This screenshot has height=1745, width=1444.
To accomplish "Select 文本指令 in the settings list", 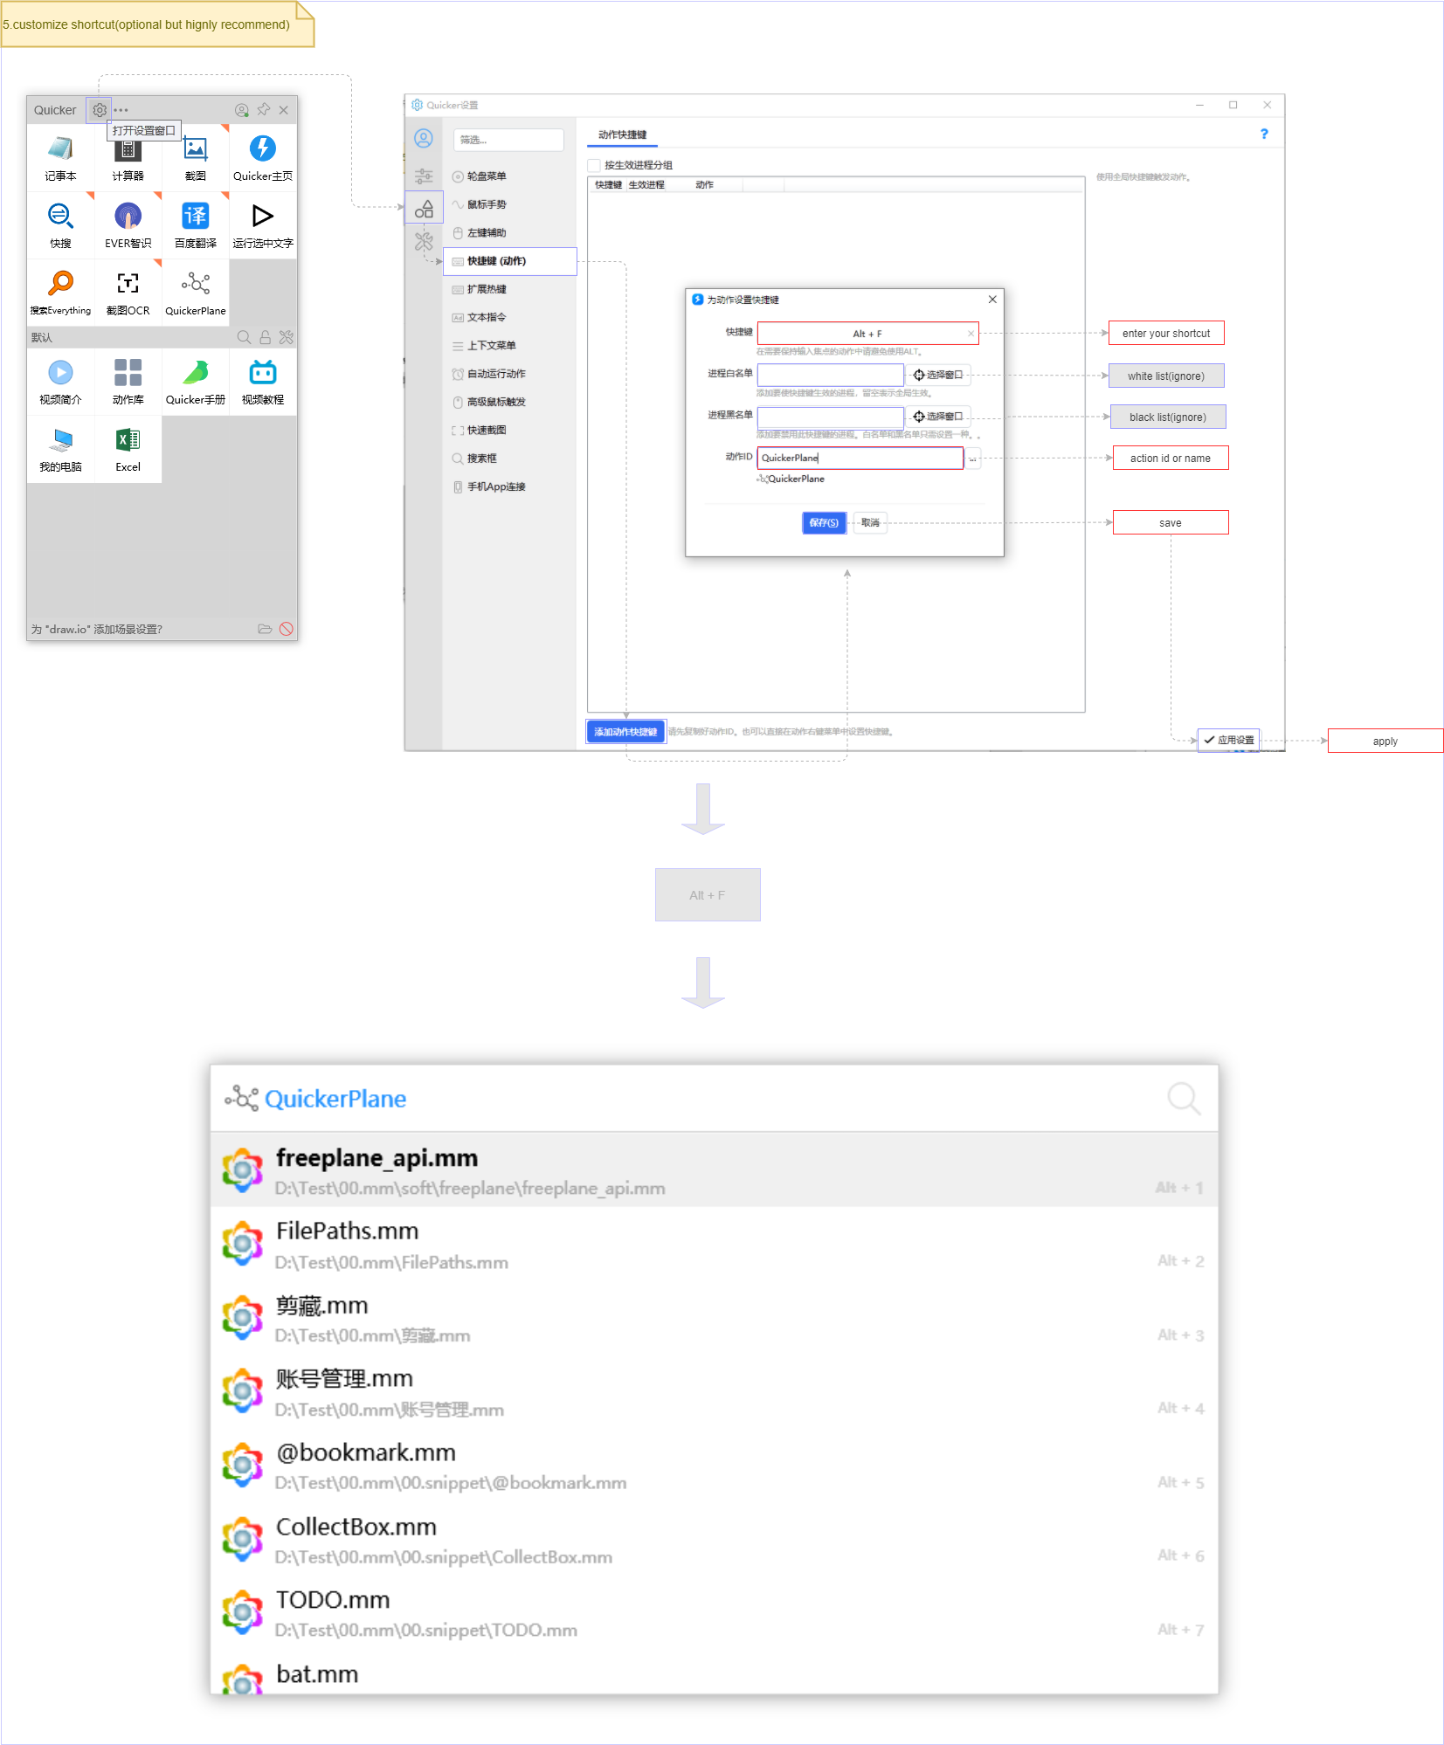I will pyautogui.click(x=510, y=317).
